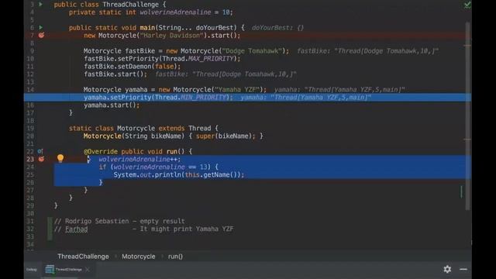496x279 pixels.
Task: Click the 'Rodrigo Sebastien - empty result' comment
Action: click(119, 221)
